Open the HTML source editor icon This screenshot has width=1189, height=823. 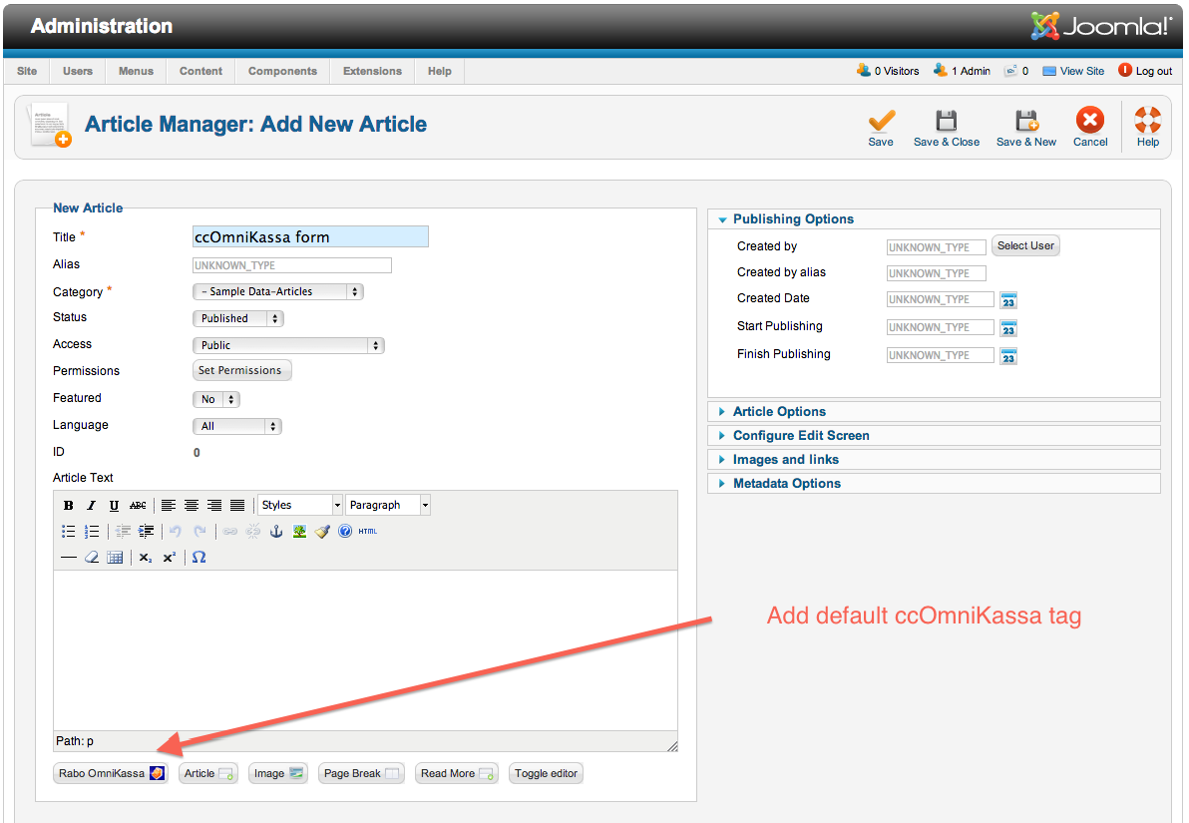tap(366, 531)
